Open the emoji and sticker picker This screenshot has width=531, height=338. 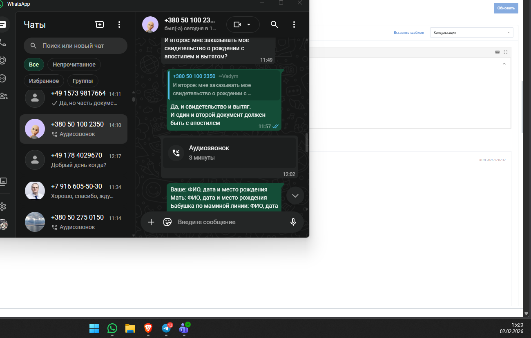pos(167,222)
